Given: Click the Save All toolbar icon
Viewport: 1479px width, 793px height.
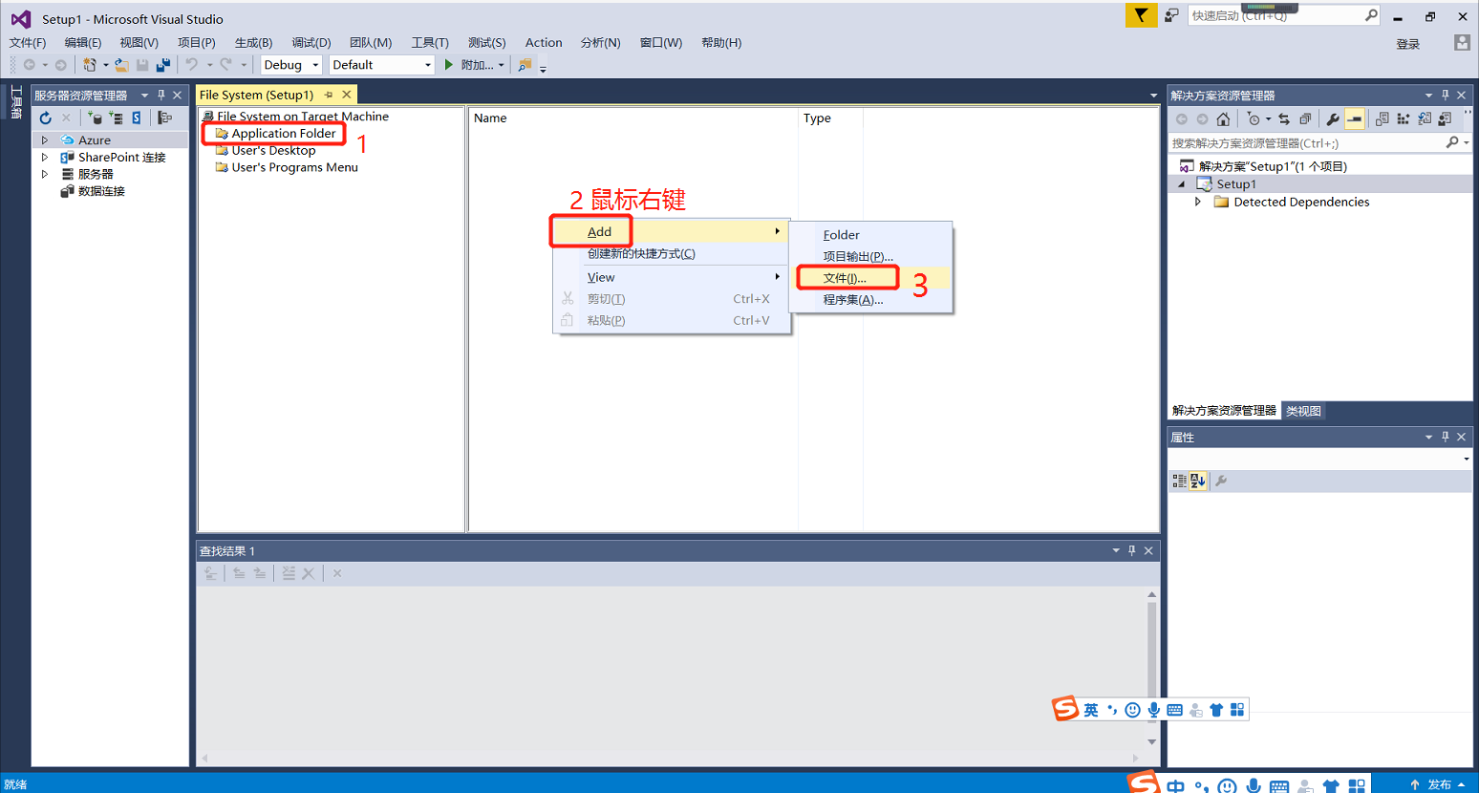Looking at the screenshot, I should 163,65.
